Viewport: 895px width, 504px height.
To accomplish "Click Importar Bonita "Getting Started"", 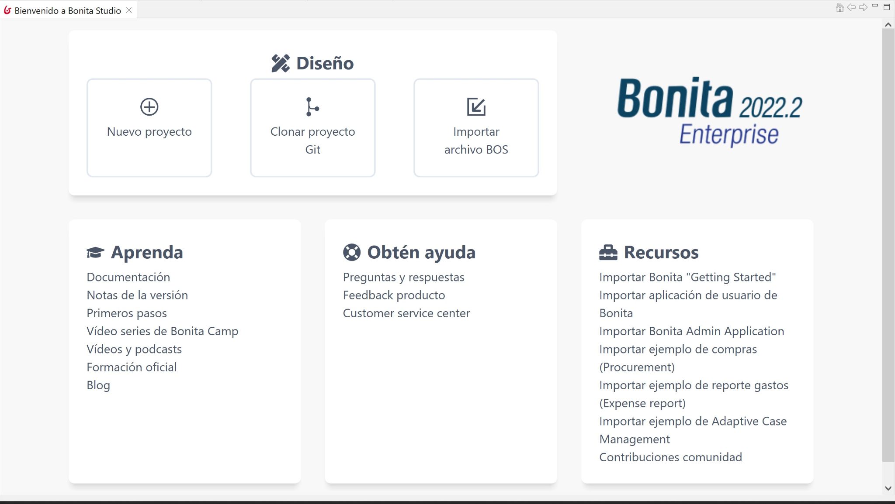I will pos(687,277).
